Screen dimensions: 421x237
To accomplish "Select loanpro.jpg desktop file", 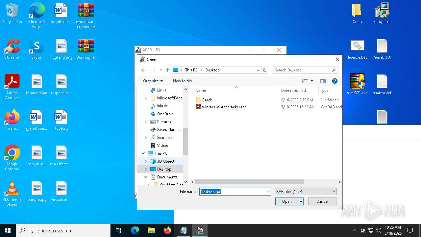I will (37, 192).
